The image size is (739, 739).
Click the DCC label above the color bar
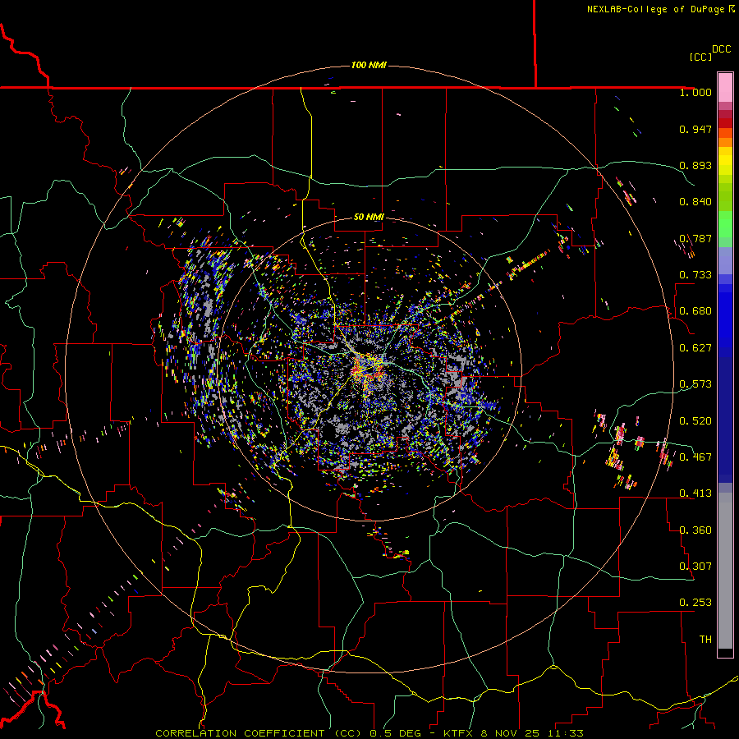pyautogui.click(x=721, y=49)
